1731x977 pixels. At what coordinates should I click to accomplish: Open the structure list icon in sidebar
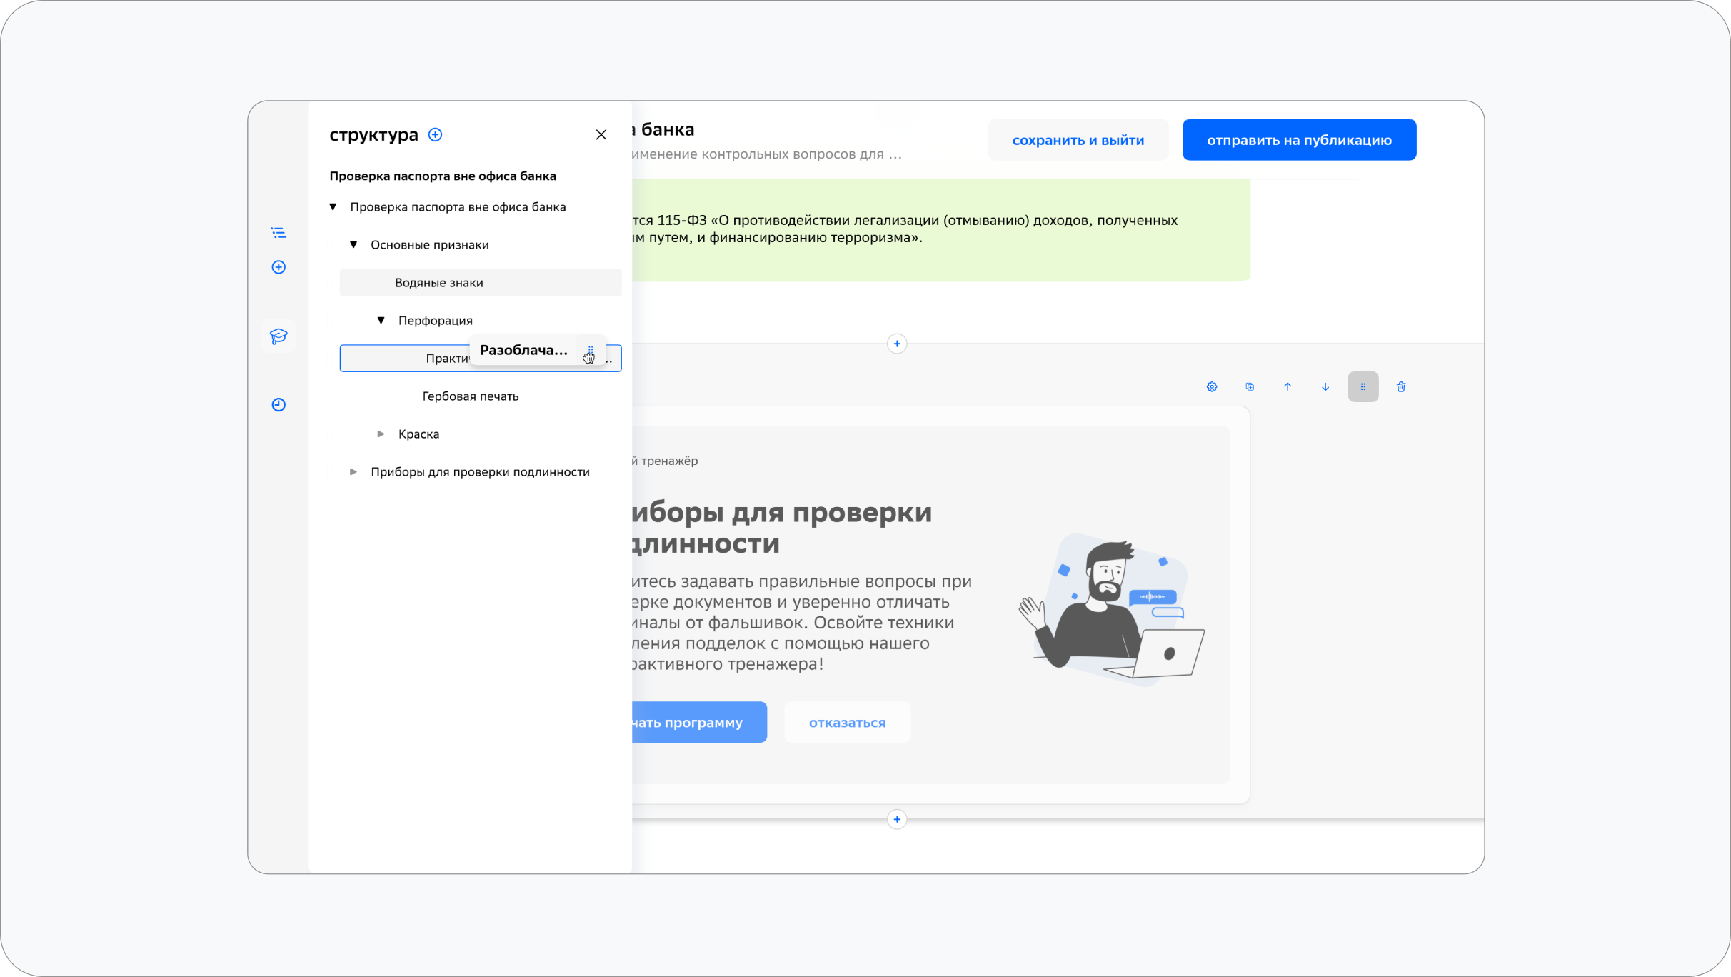click(279, 233)
